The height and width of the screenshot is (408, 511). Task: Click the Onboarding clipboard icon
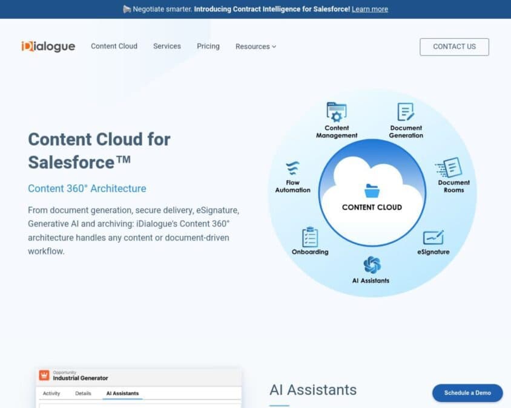tap(310, 237)
